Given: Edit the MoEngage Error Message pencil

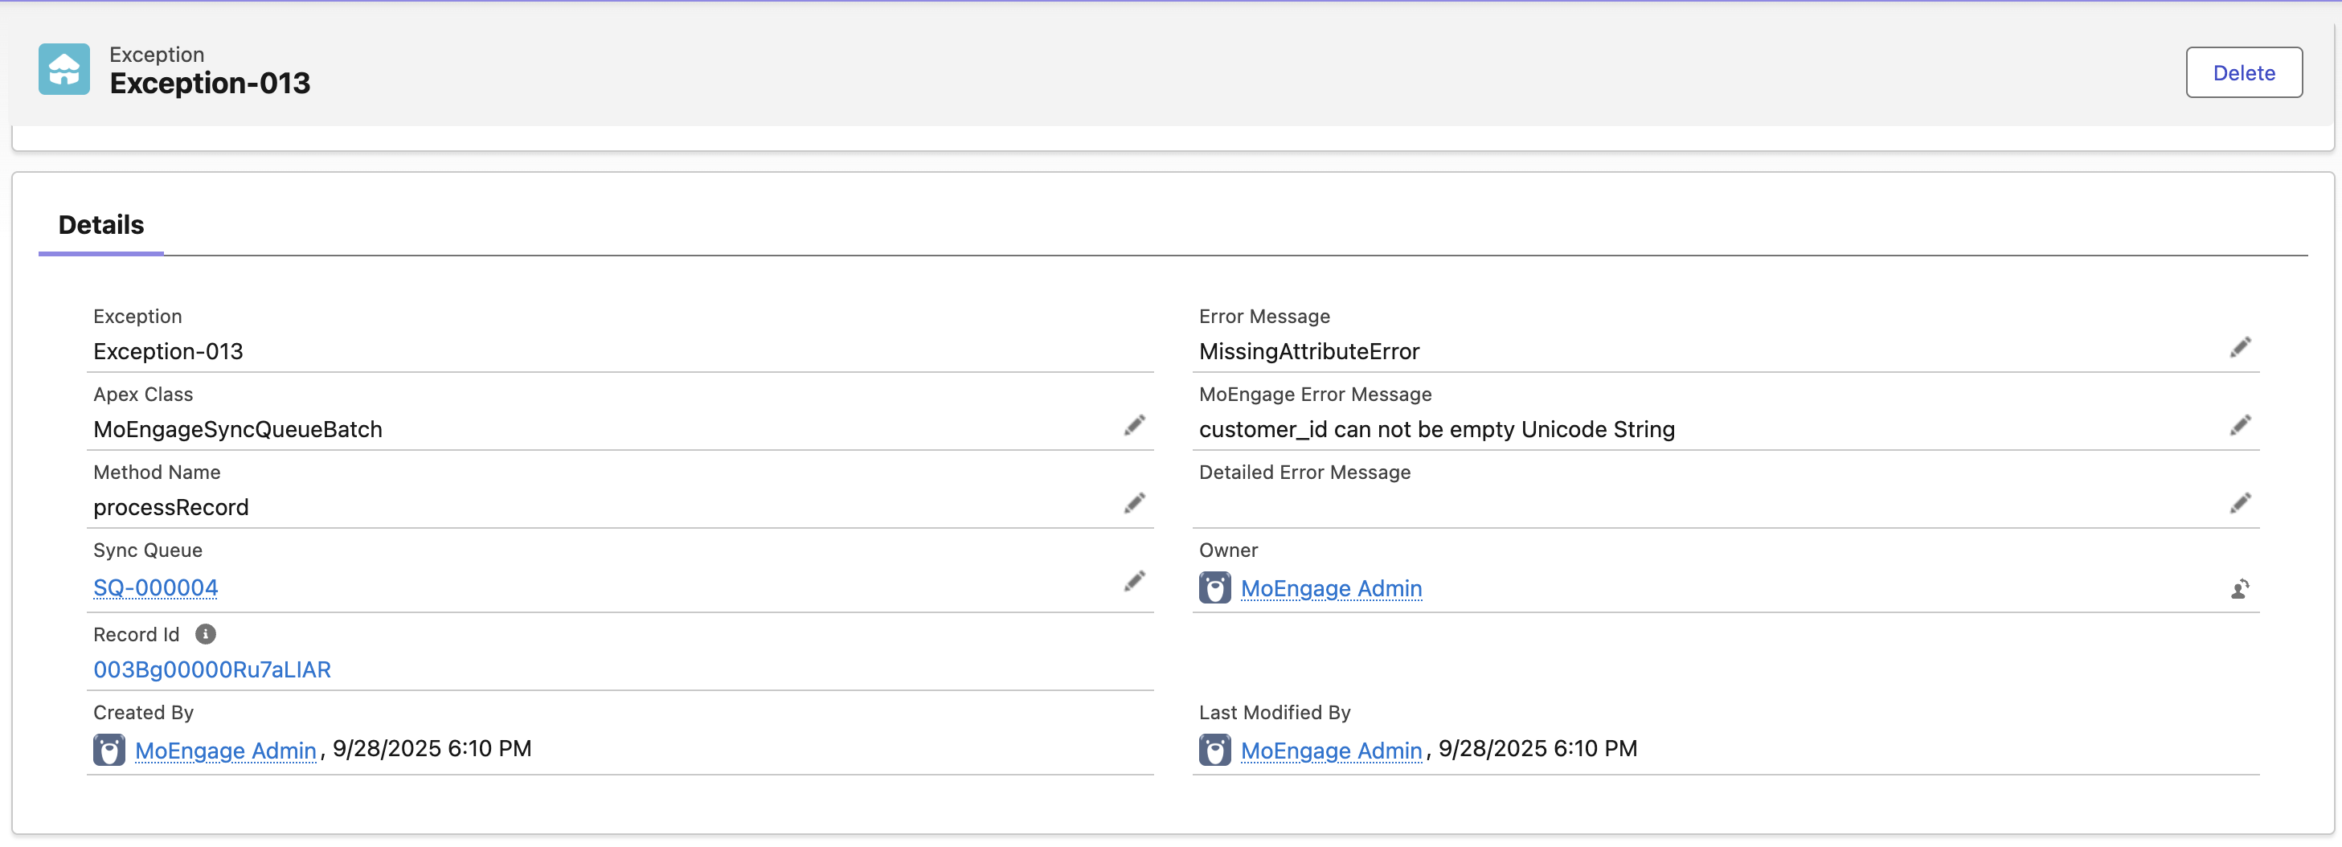Looking at the screenshot, I should tap(2240, 425).
